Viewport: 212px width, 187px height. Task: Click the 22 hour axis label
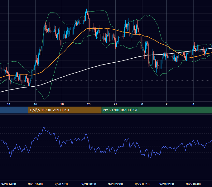click(115, 104)
